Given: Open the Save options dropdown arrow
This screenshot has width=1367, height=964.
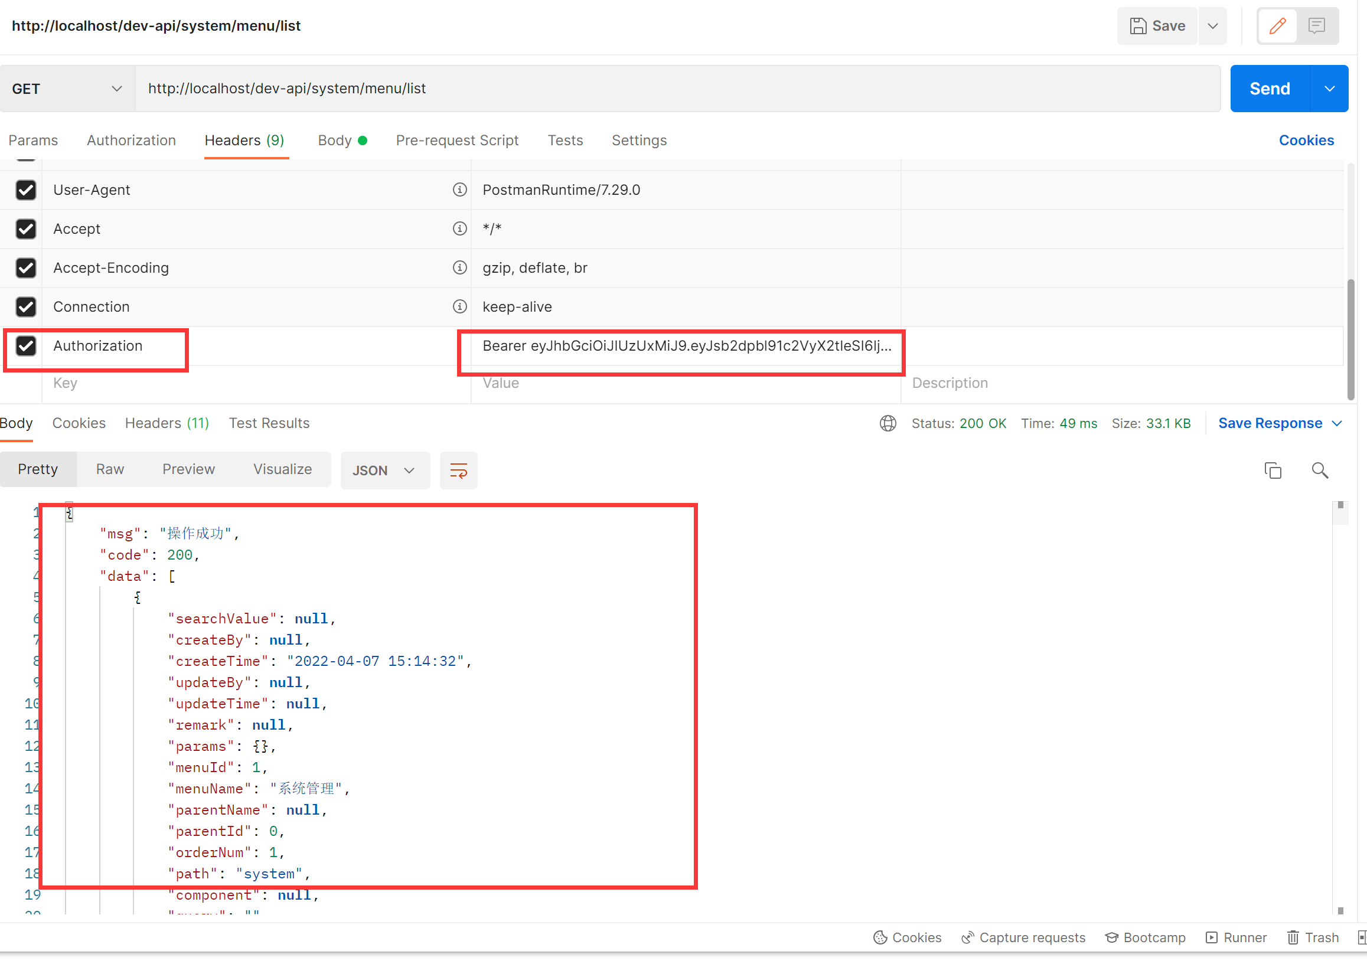Looking at the screenshot, I should point(1212,26).
